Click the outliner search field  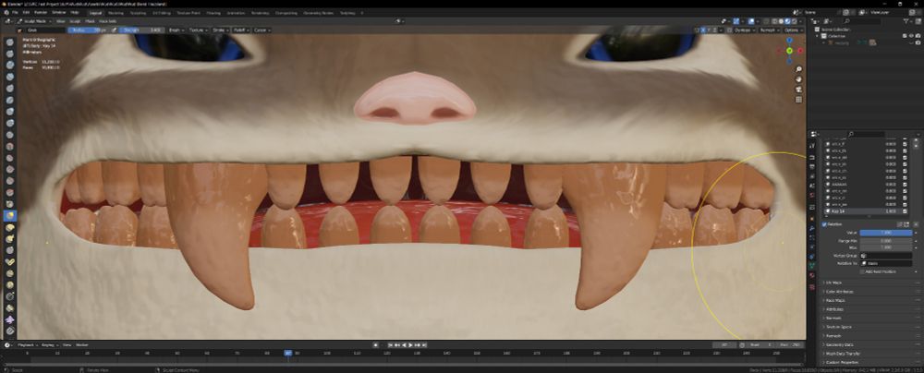(863, 20)
